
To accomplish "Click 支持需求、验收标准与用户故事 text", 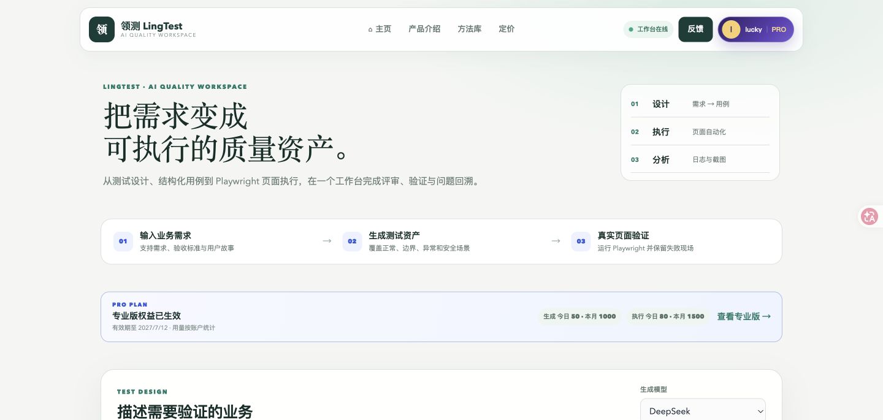I will pos(187,248).
